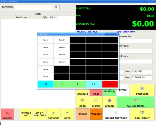Go to previous page with < button

[x=62, y=84]
